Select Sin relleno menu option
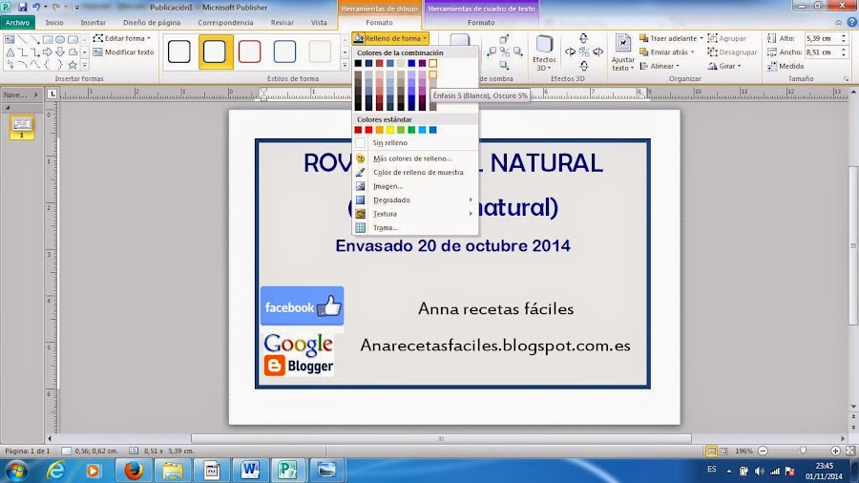The image size is (859, 483). pos(415,142)
